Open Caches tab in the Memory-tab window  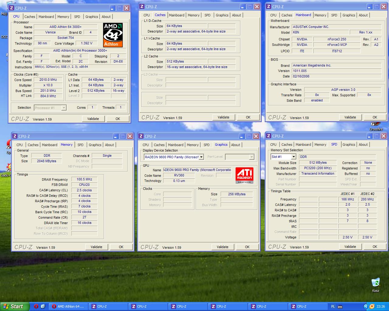[x=33, y=145]
